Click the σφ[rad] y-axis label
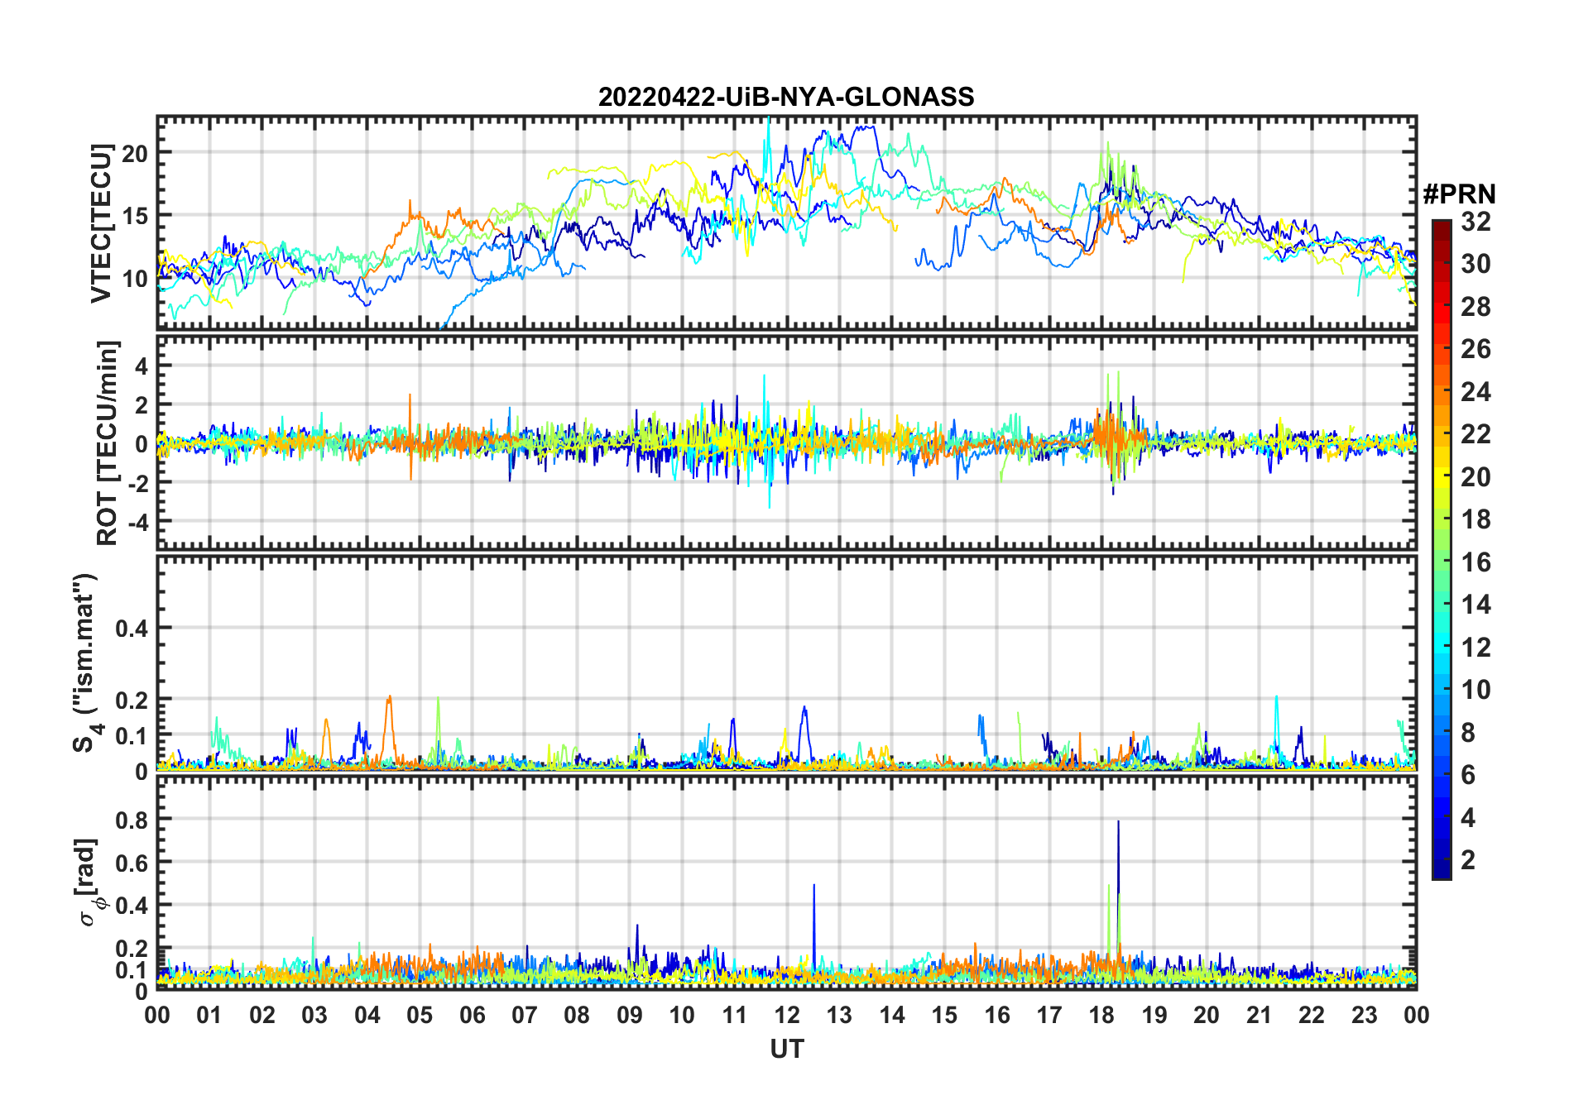Screen dimensions: 1574x1100 pyautogui.click(x=88, y=882)
